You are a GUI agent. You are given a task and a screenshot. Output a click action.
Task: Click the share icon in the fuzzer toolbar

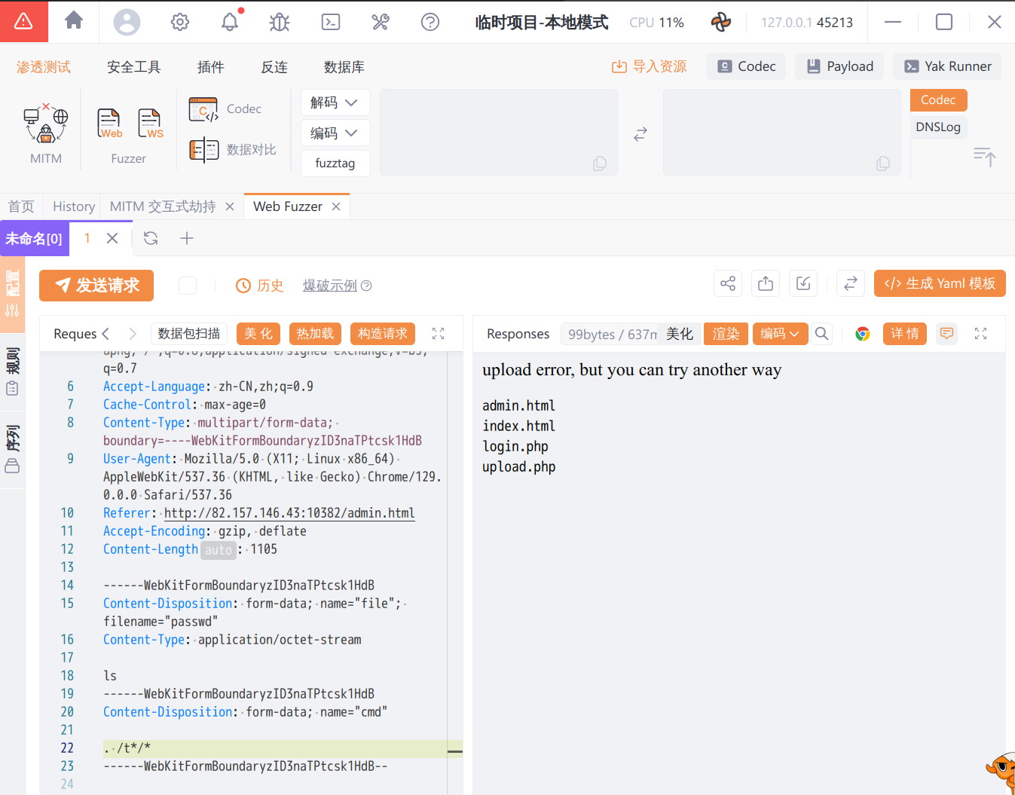coord(728,283)
